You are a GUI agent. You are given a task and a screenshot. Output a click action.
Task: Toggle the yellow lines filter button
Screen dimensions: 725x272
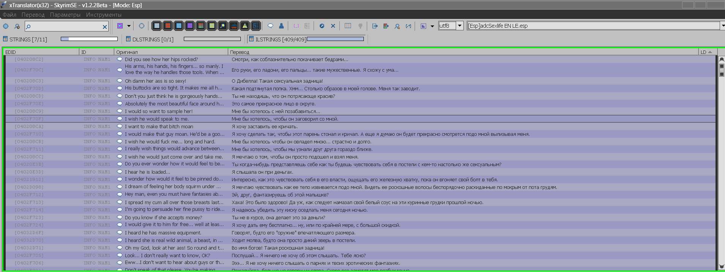coord(212,26)
